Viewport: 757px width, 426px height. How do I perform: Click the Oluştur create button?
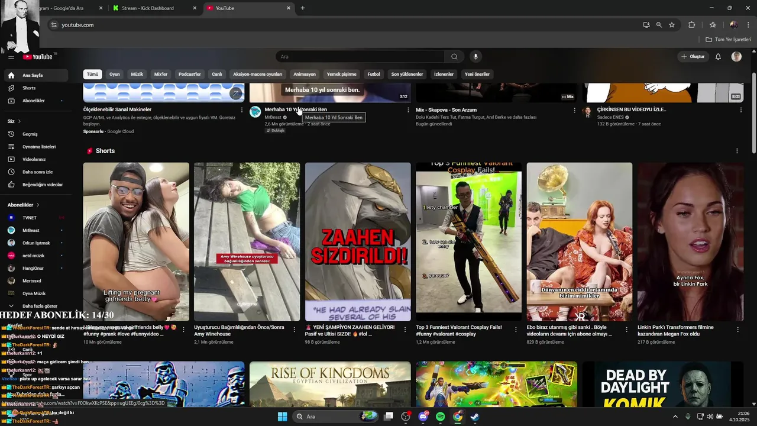tap(693, 57)
